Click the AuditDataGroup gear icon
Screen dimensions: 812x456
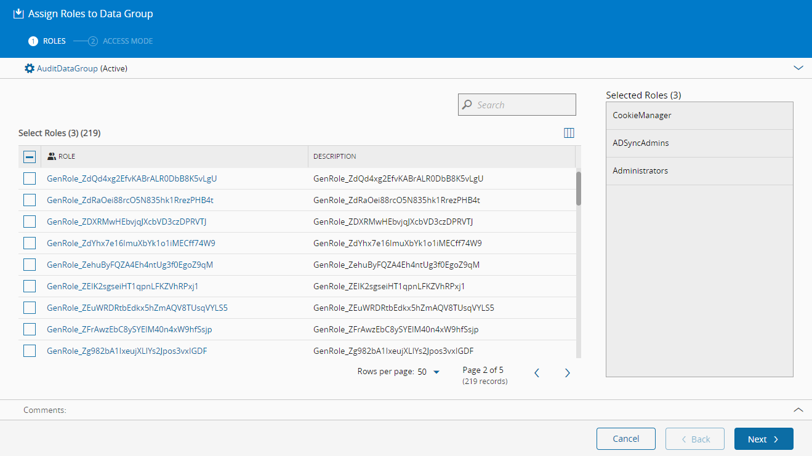(x=30, y=68)
